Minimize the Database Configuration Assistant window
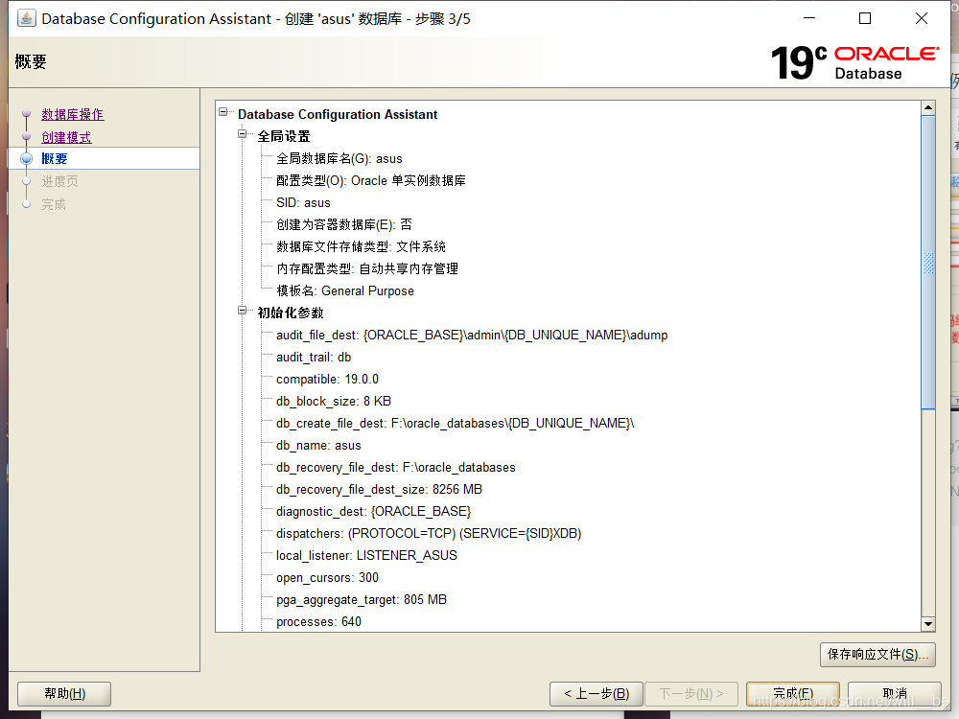The image size is (959, 719). (x=809, y=18)
